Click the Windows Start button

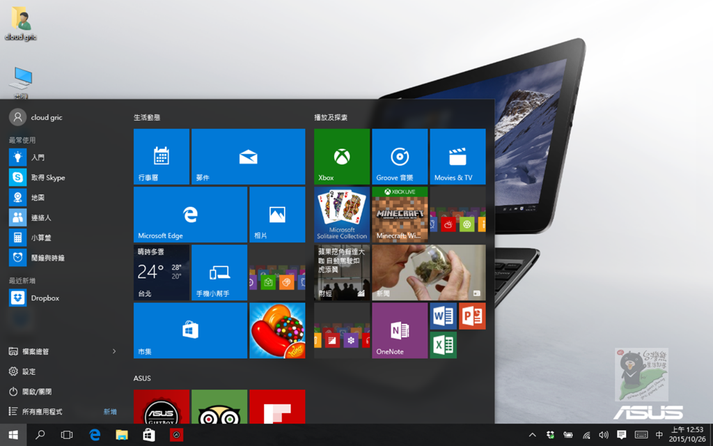pyautogui.click(x=13, y=435)
